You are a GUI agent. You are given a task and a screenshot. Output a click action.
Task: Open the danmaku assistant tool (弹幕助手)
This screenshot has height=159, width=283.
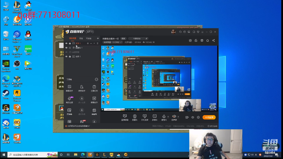69,88
